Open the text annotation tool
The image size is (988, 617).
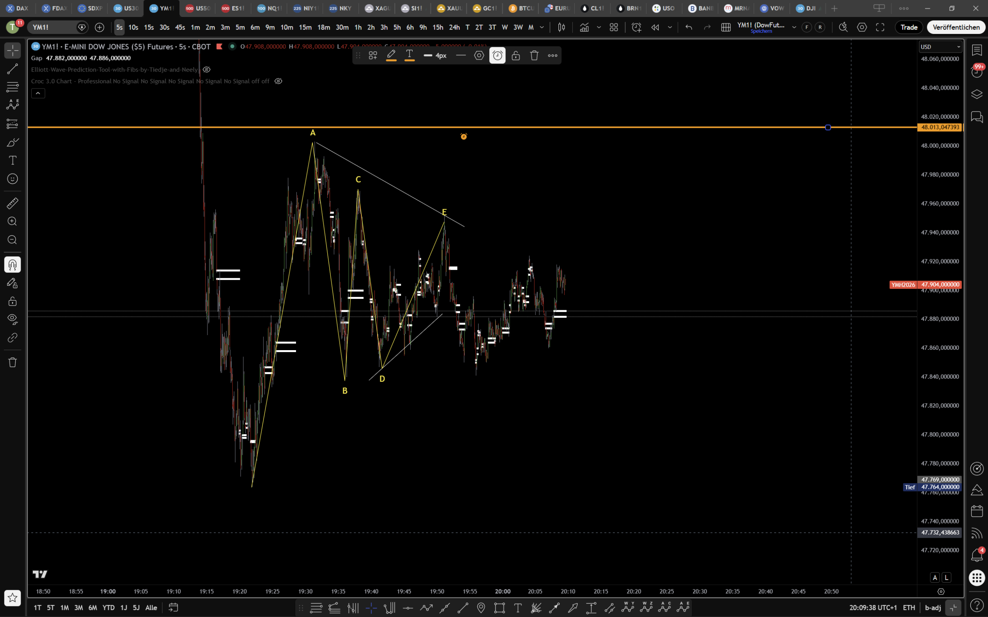(12, 160)
